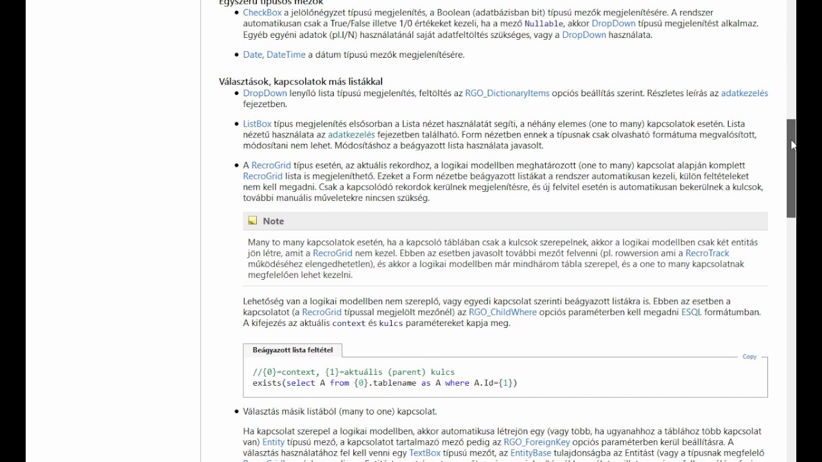Click the Date link
Screen dimensions: 822x462
coord(252,55)
